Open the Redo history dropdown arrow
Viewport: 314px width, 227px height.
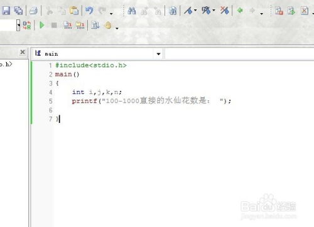tap(111, 14)
